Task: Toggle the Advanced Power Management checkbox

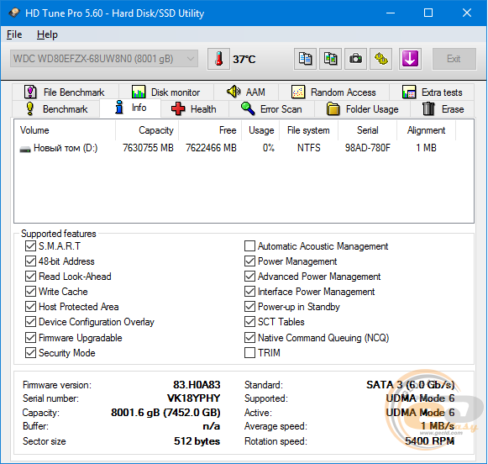Action: (249, 277)
